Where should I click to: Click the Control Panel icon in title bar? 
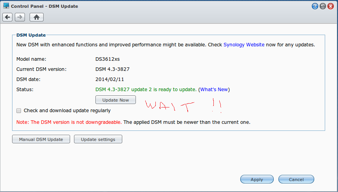pyautogui.click(x=6, y=6)
